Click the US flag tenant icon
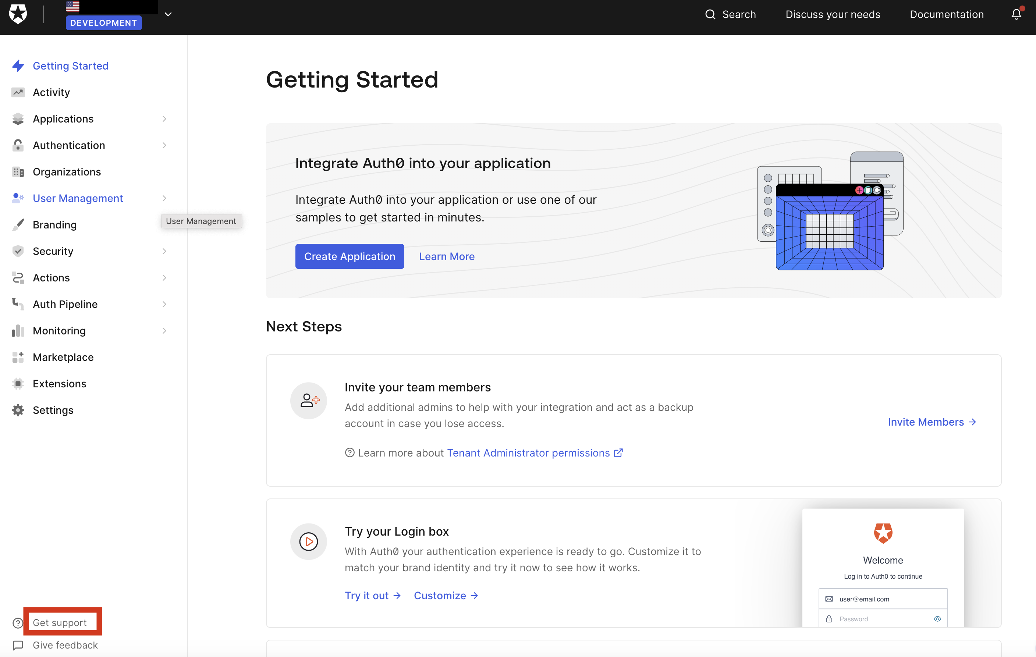Viewport: 1036px width, 657px height. click(x=73, y=7)
